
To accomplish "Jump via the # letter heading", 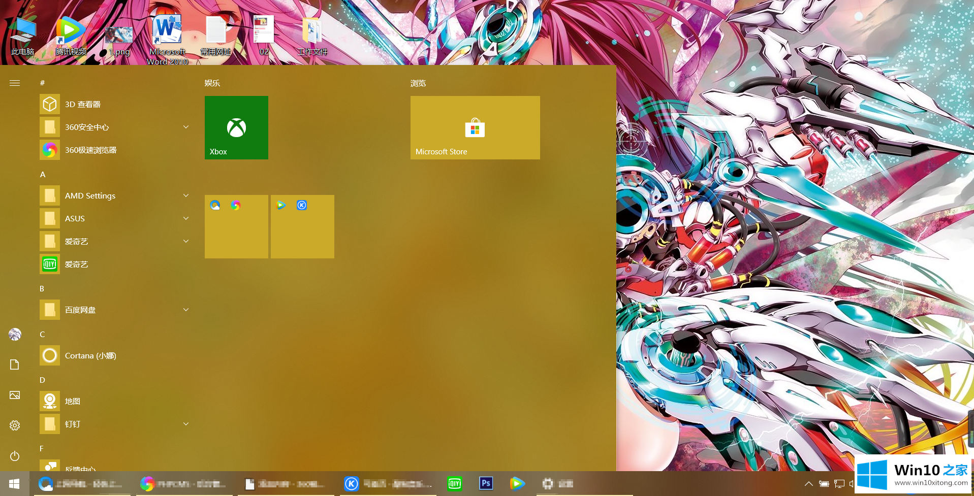I will coord(42,83).
